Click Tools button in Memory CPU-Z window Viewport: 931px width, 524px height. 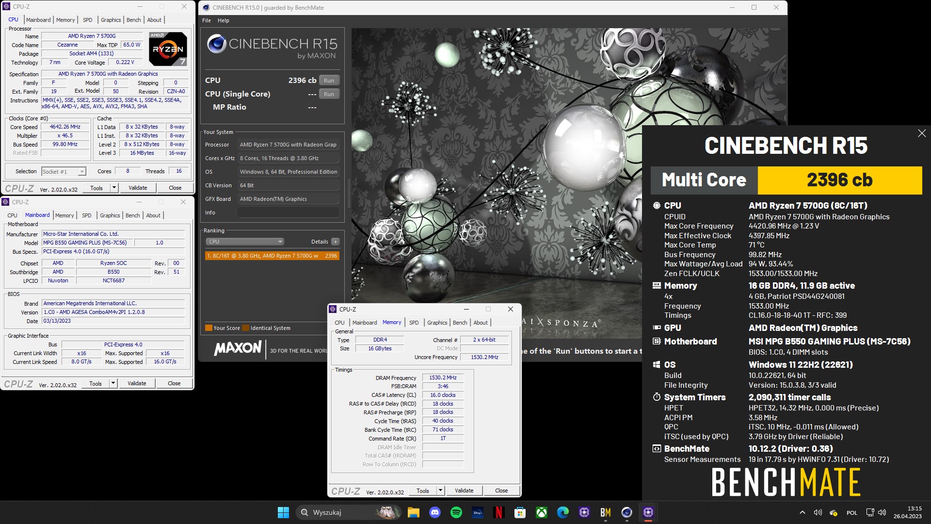pos(423,491)
